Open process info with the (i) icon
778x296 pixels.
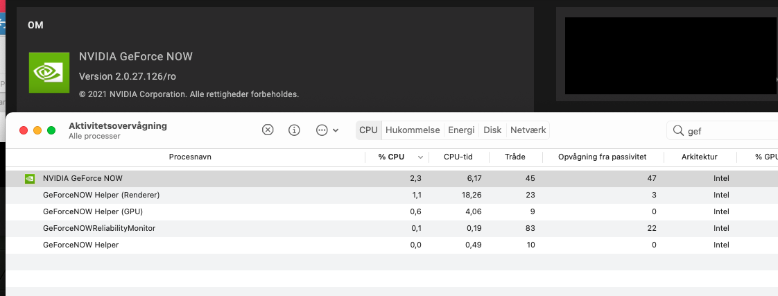point(294,130)
